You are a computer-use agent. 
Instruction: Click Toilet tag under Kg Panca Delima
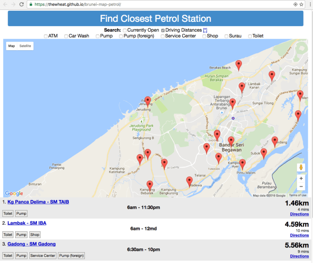[x=8, y=213]
